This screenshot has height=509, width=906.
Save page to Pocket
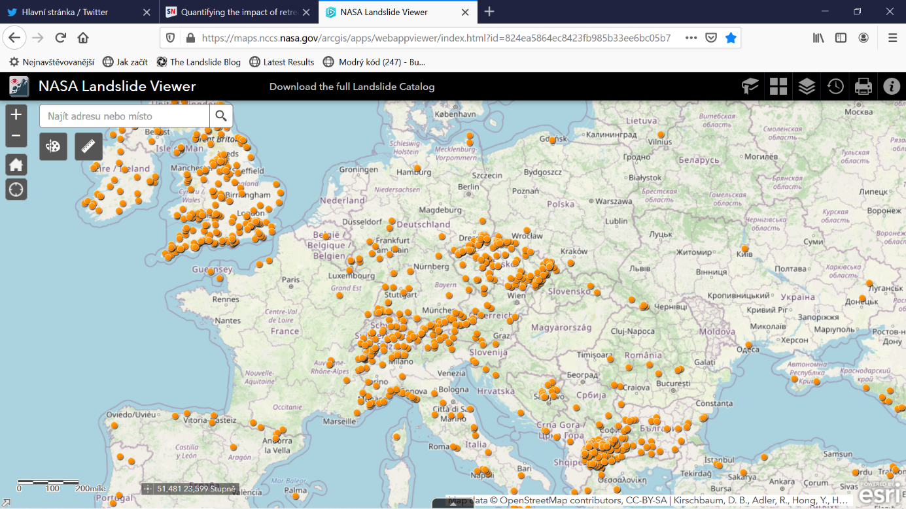pyautogui.click(x=711, y=38)
